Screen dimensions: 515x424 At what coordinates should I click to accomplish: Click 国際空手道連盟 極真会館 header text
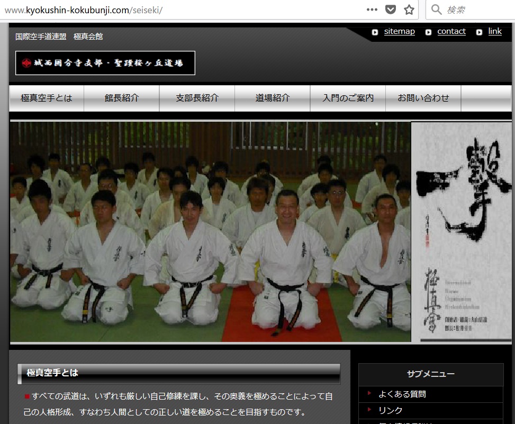click(x=59, y=37)
